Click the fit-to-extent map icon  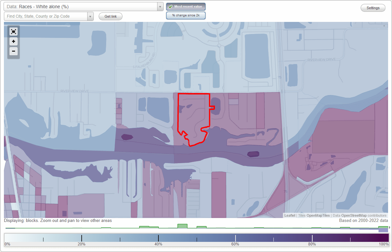tap(13, 31)
